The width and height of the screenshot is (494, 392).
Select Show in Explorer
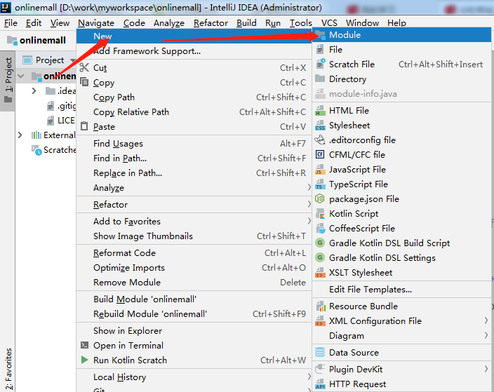tap(194, 330)
